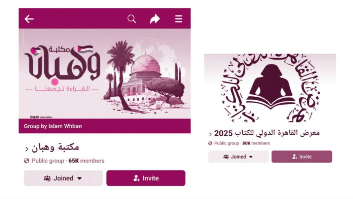Click the people icon on left Joined button

coord(47,178)
